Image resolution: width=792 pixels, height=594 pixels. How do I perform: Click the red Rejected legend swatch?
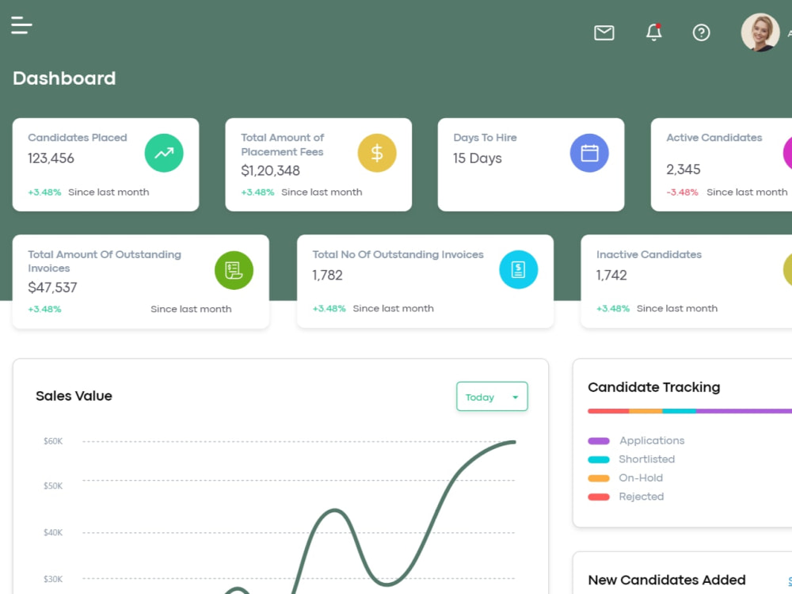pyautogui.click(x=599, y=497)
